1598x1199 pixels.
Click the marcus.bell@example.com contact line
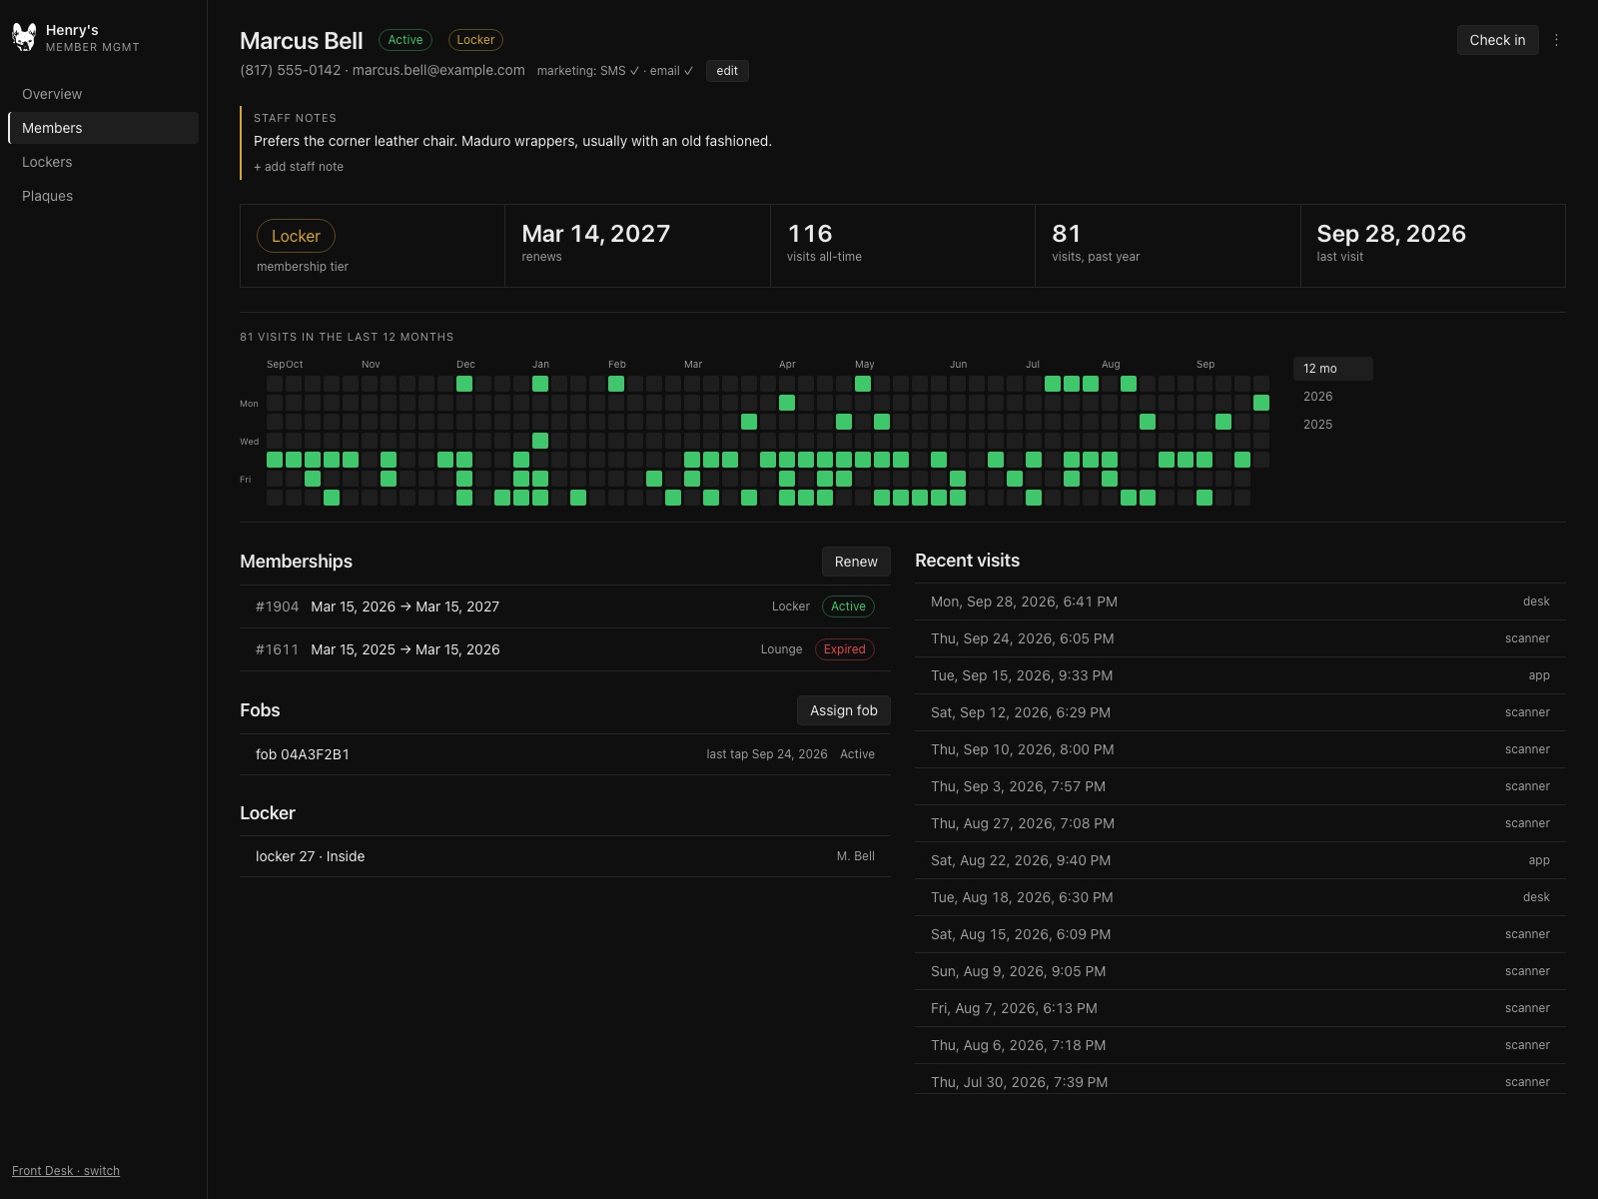pos(438,70)
